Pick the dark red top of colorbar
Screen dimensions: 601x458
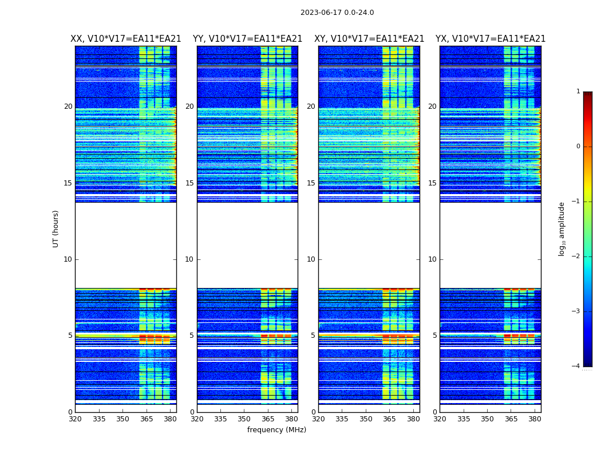(587, 94)
